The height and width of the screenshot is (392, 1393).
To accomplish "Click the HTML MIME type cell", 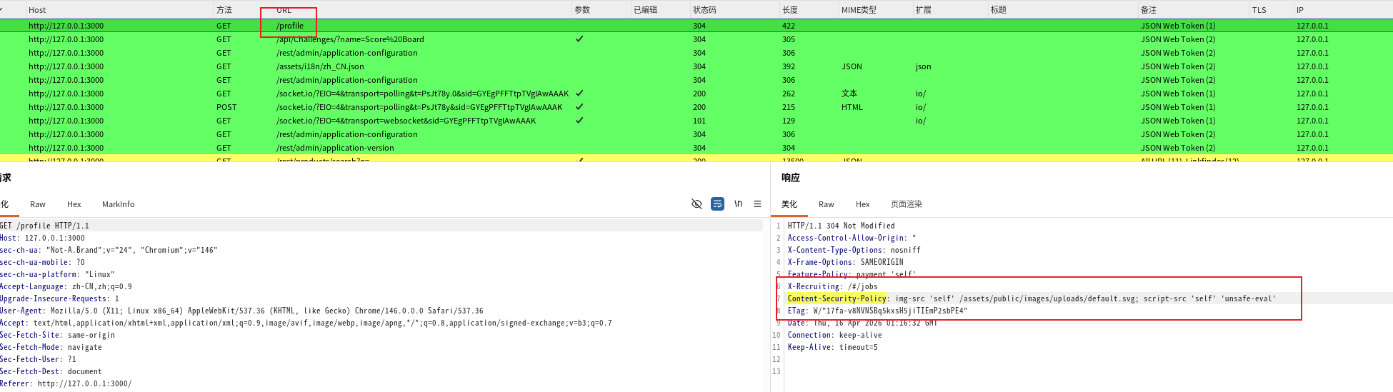I will coord(852,107).
